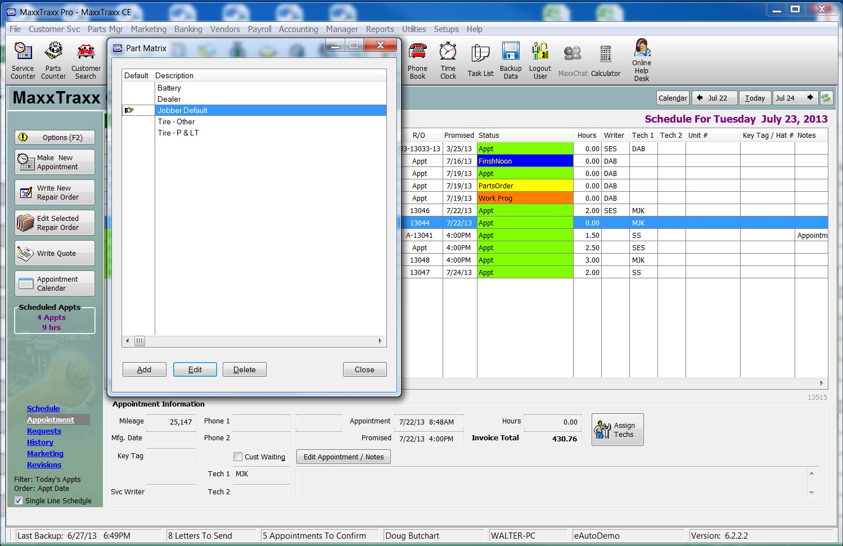
Task: Open the Service Counter icon
Action: click(23, 61)
